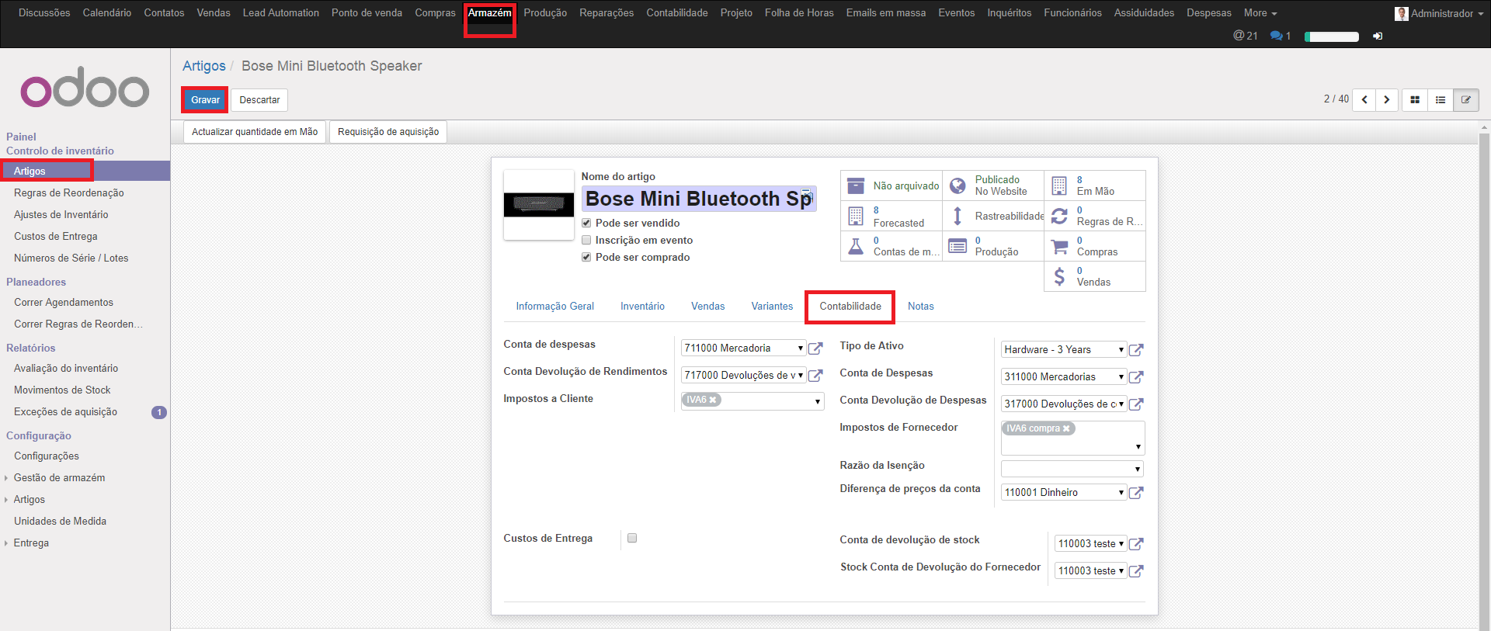Open the Notas tab
This screenshot has height=631, width=1491.
921,307
